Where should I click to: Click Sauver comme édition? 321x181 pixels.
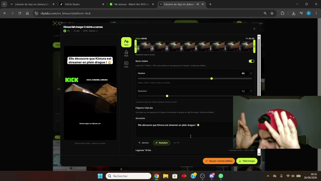(x=219, y=161)
